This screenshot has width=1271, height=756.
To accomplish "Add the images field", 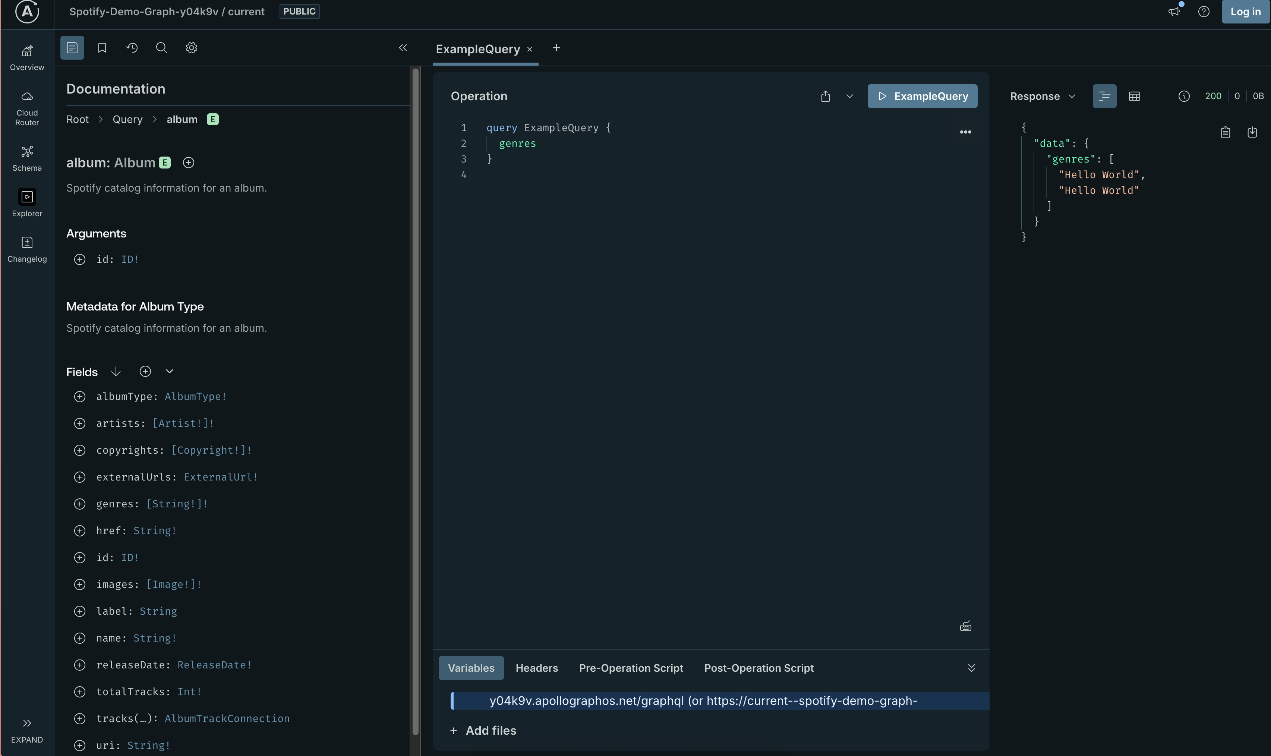I will click(79, 584).
